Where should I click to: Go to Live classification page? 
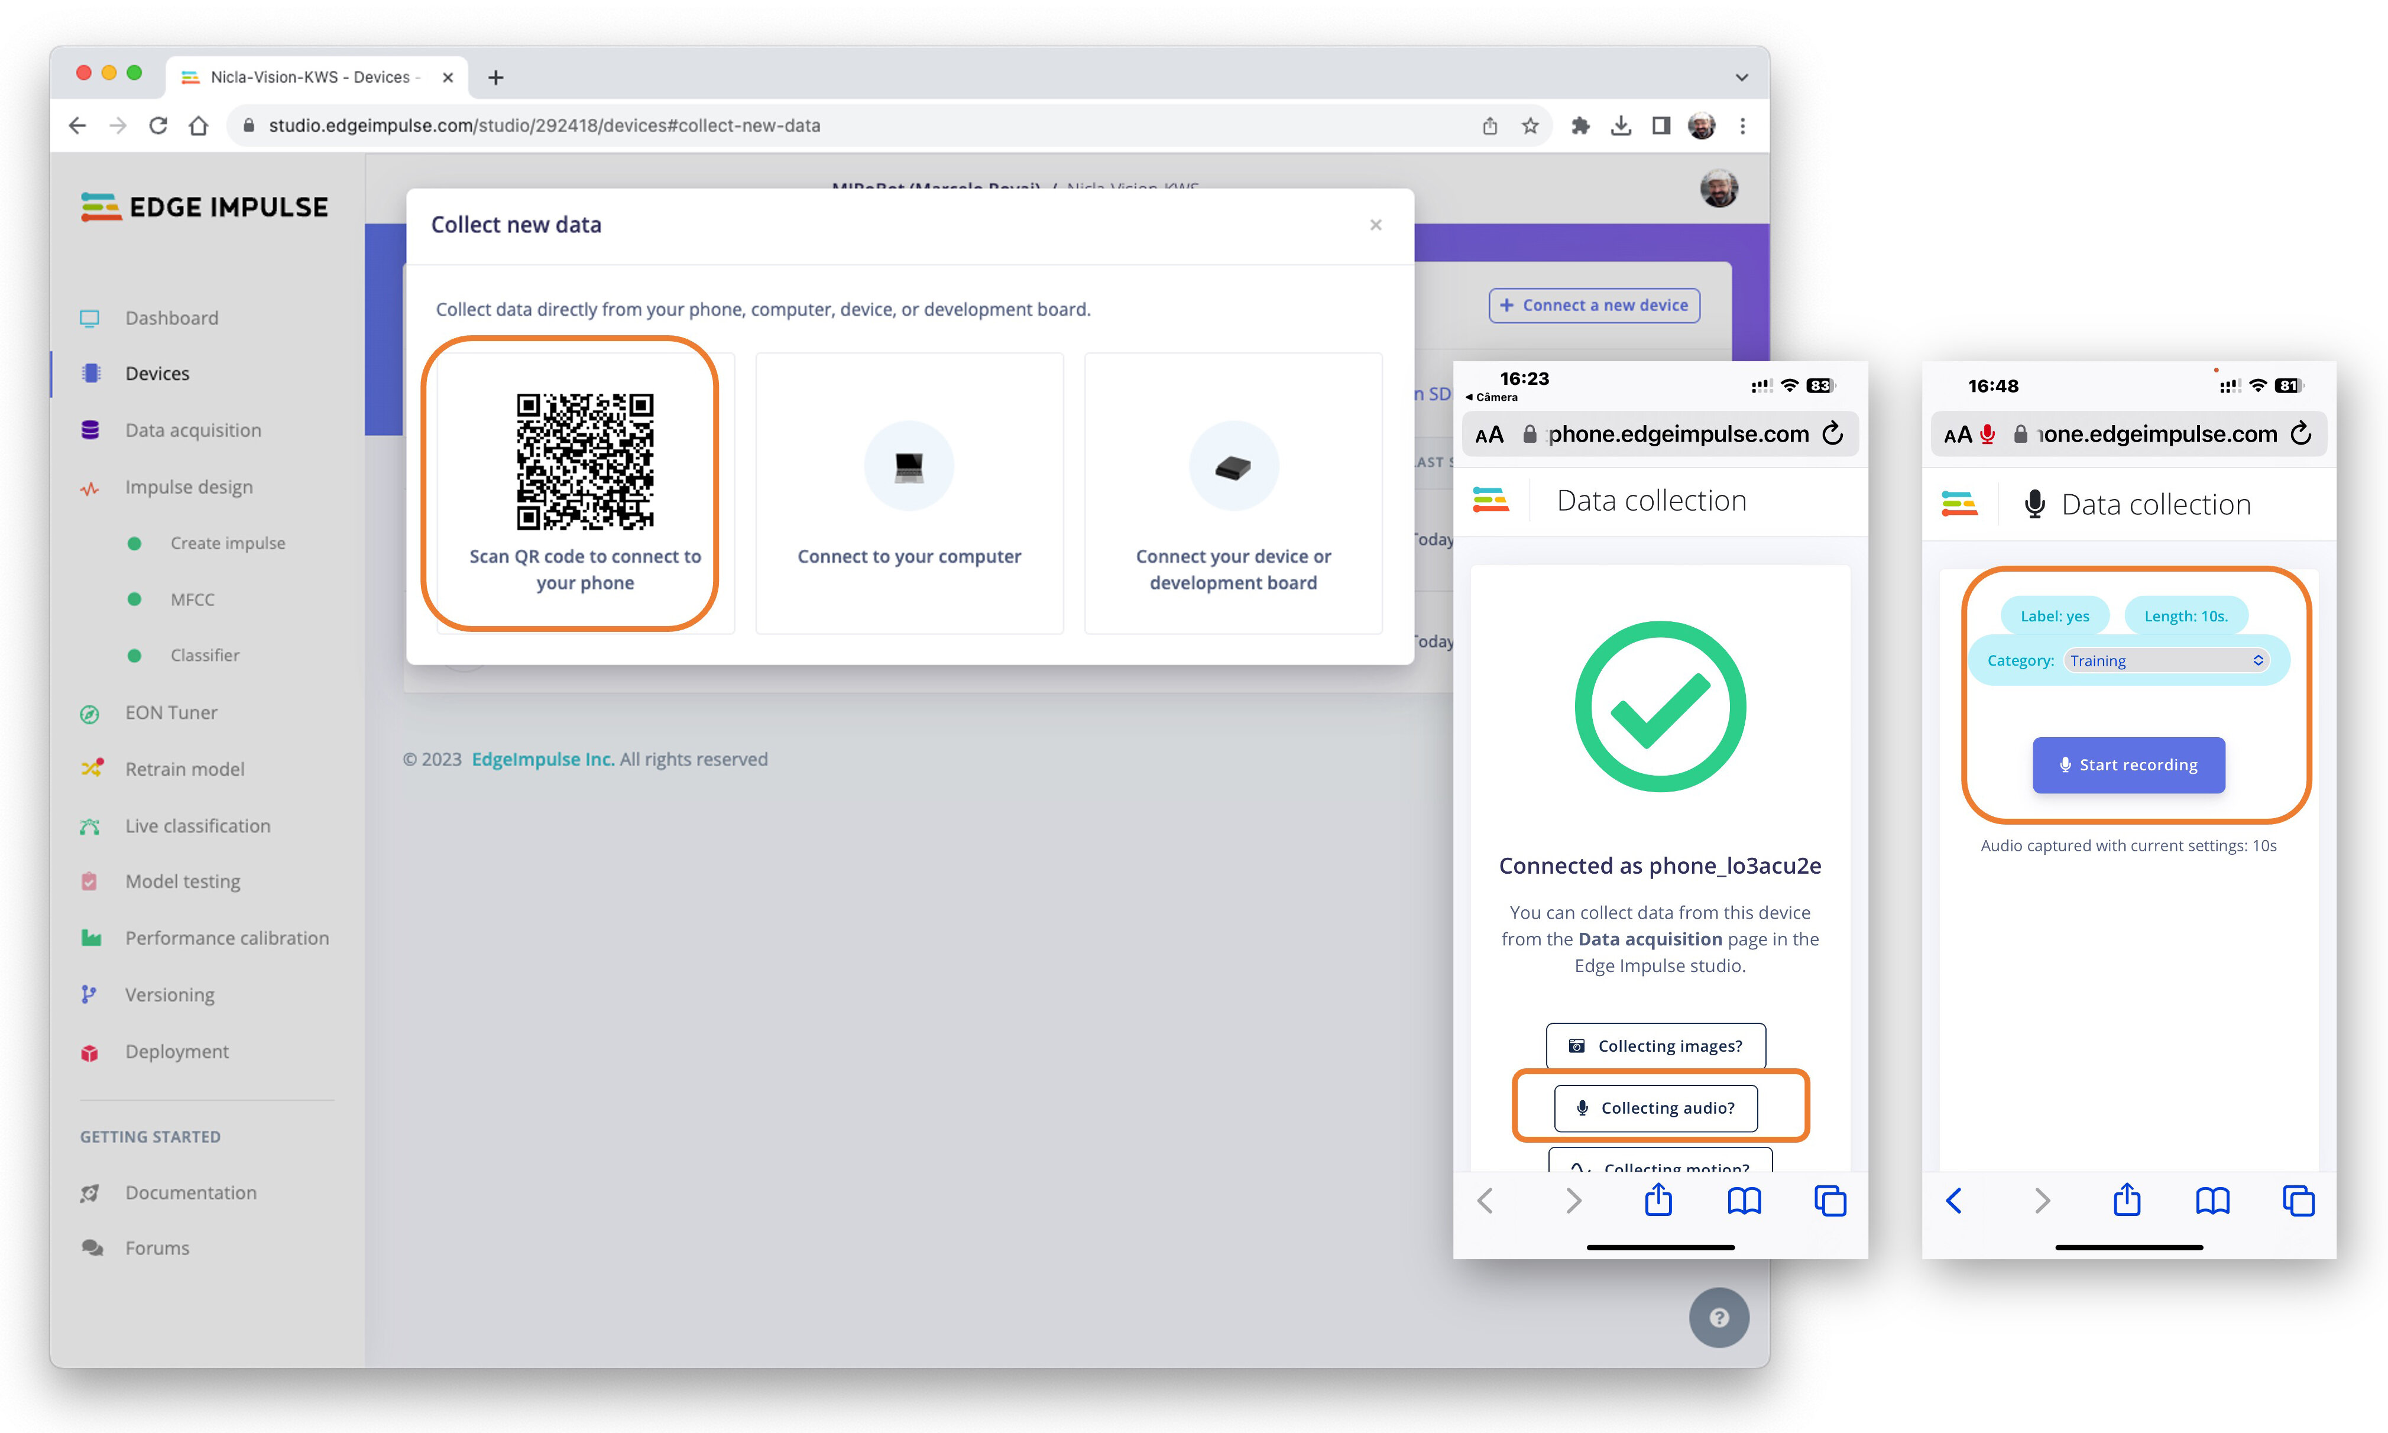click(197, 826)
